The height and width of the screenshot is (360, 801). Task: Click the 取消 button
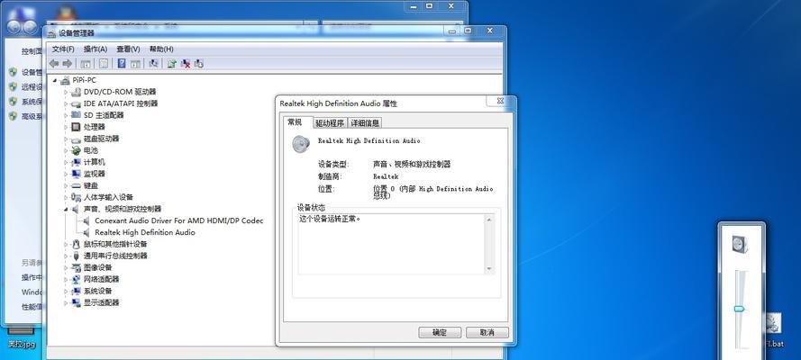click(487, 332)
